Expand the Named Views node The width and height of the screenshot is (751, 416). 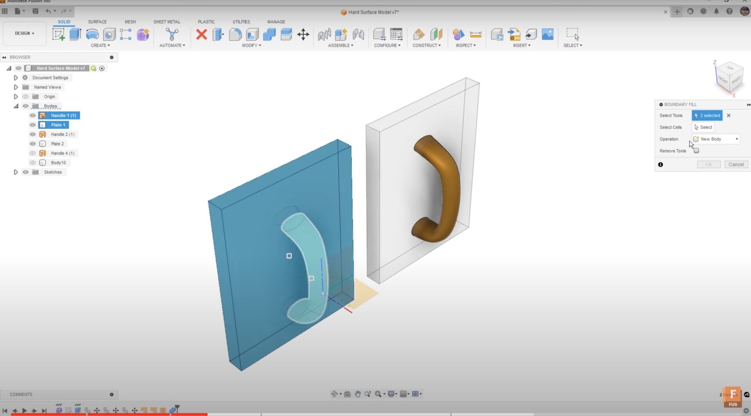click(x=16, y=87)
